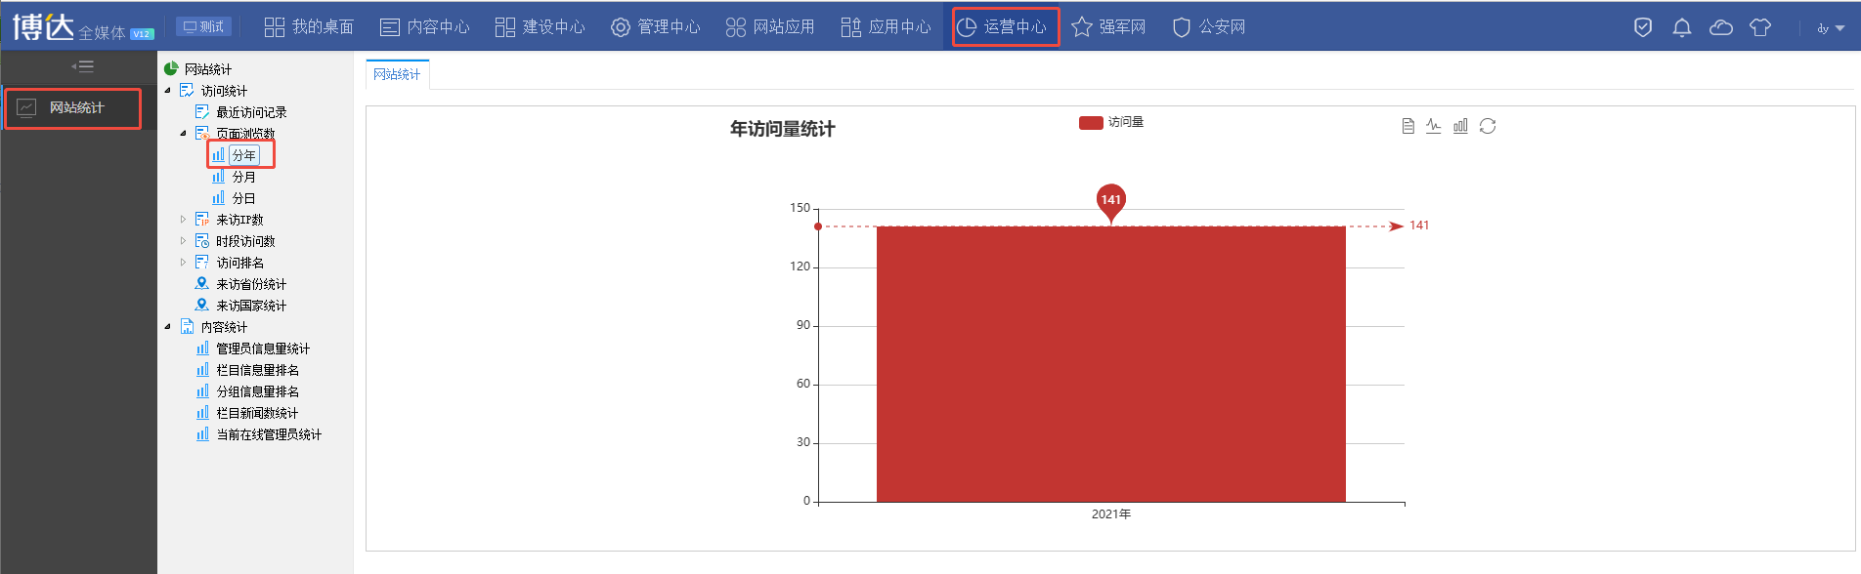Screen dimensions: 1861x574
Task: Click the 测试 button in header
Action: point(203,26)
